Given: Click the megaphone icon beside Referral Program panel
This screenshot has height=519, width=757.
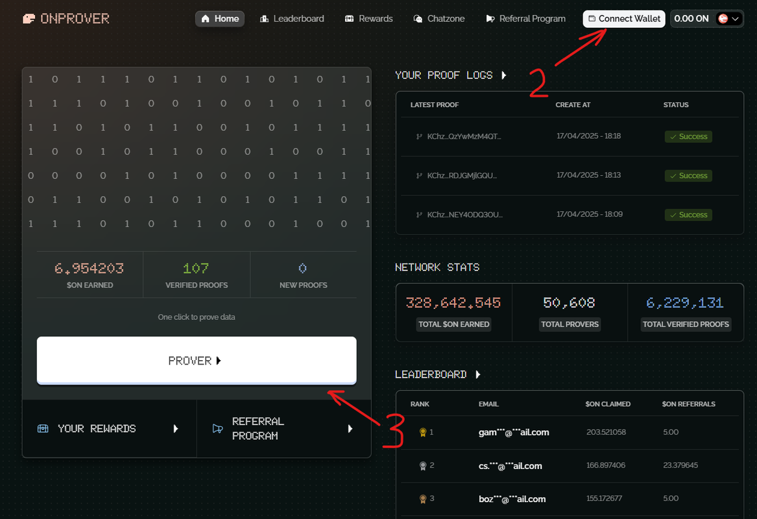Looking at the screenshot, I should coord(218,429).
